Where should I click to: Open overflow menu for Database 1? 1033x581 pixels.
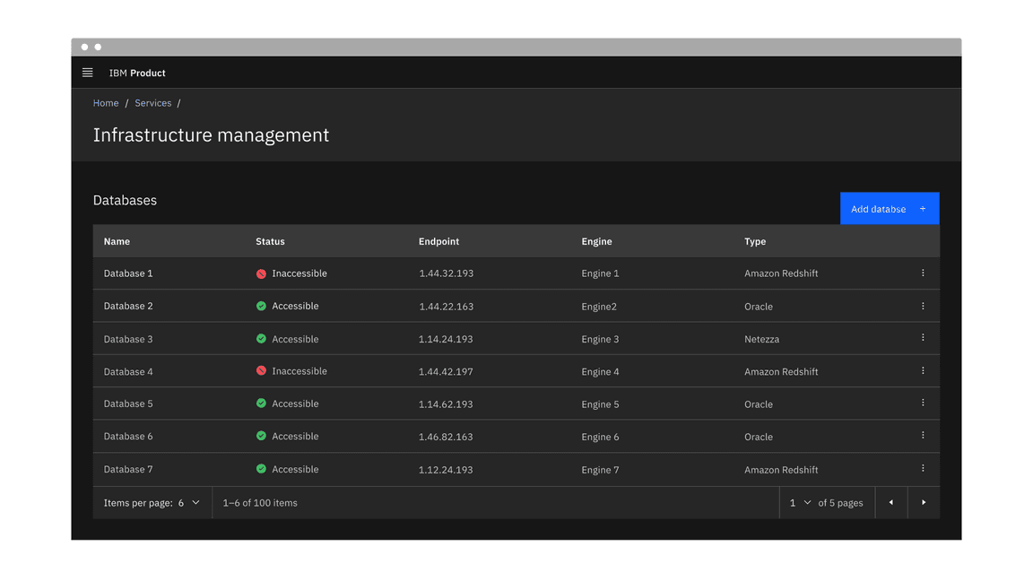pos(923,273)
